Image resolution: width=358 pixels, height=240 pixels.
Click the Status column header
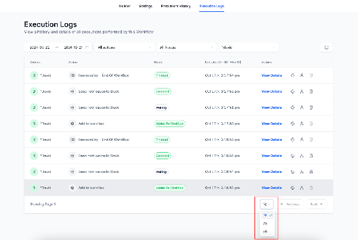point(158,62)
